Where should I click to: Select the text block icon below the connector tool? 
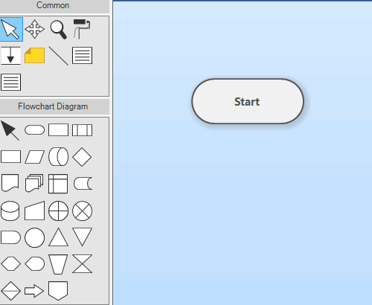coord(11,82)
